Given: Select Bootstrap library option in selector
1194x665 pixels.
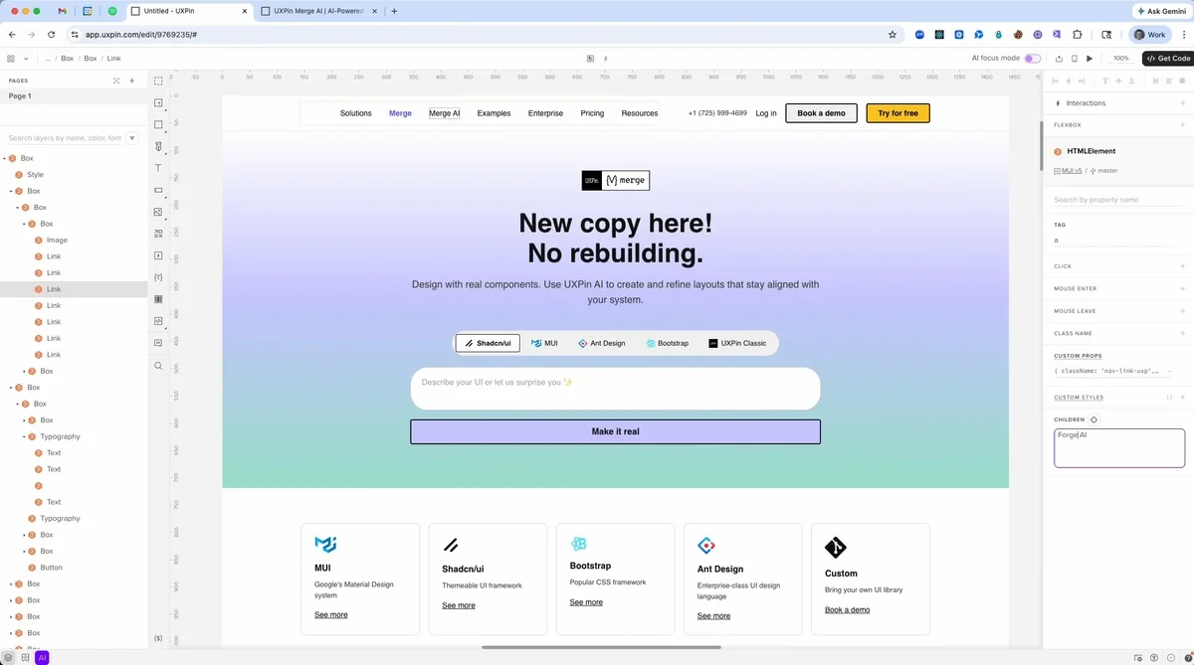Looking at the screenshot, I should pos(667,343).
